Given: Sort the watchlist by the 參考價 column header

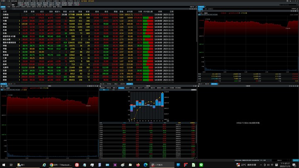Looking at the screenshot, I should (x=130, y=12).
